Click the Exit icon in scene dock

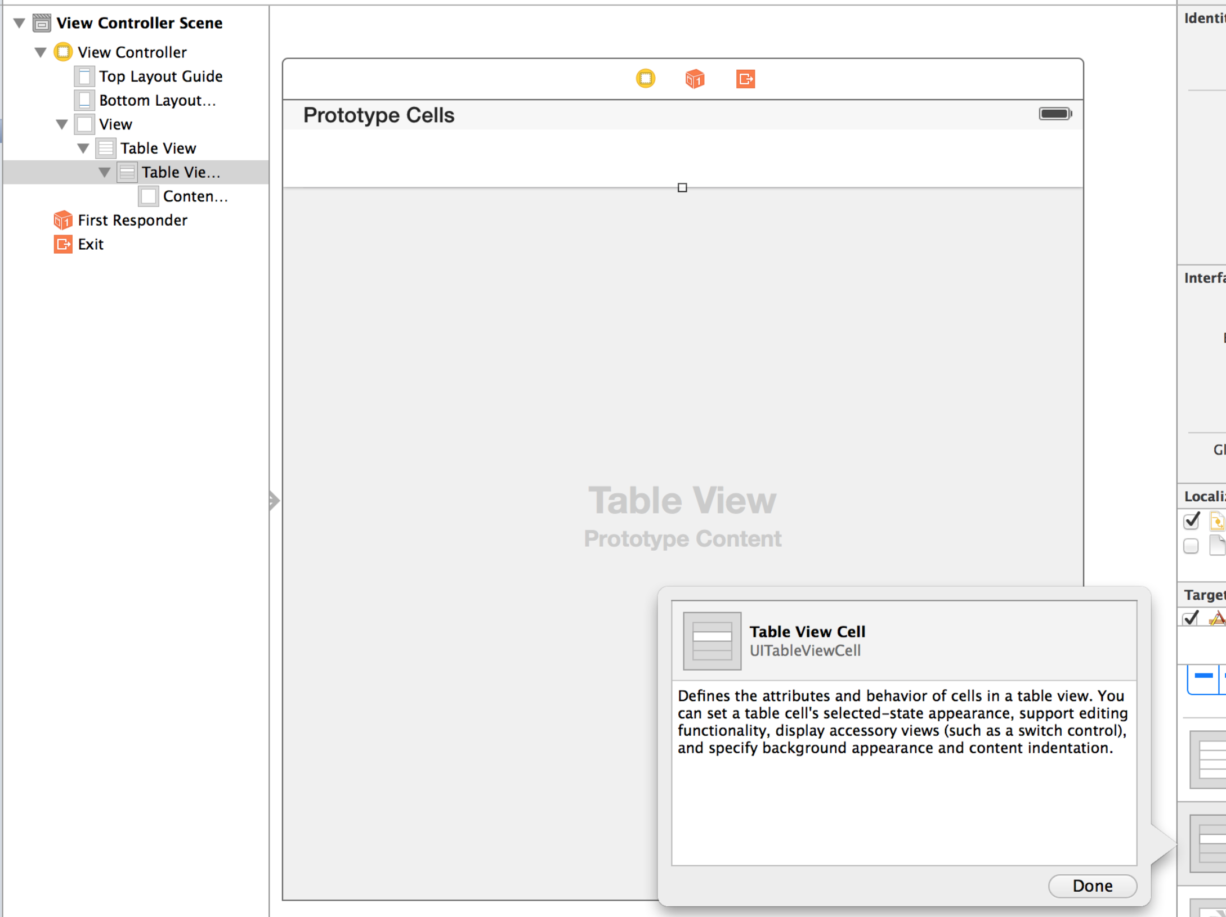click(745, 79)
